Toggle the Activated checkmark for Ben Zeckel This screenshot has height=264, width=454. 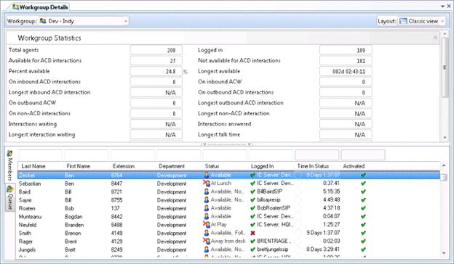pyautogui.click(x=363, y=175)
